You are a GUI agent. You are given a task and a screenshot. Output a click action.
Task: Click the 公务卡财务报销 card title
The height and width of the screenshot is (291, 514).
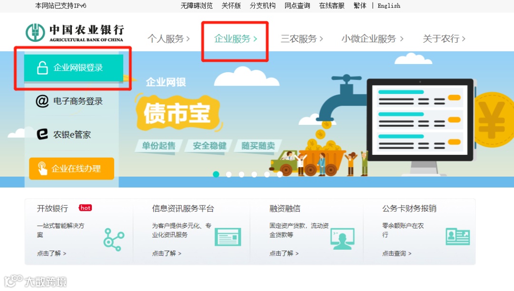[x=409, y=208]
